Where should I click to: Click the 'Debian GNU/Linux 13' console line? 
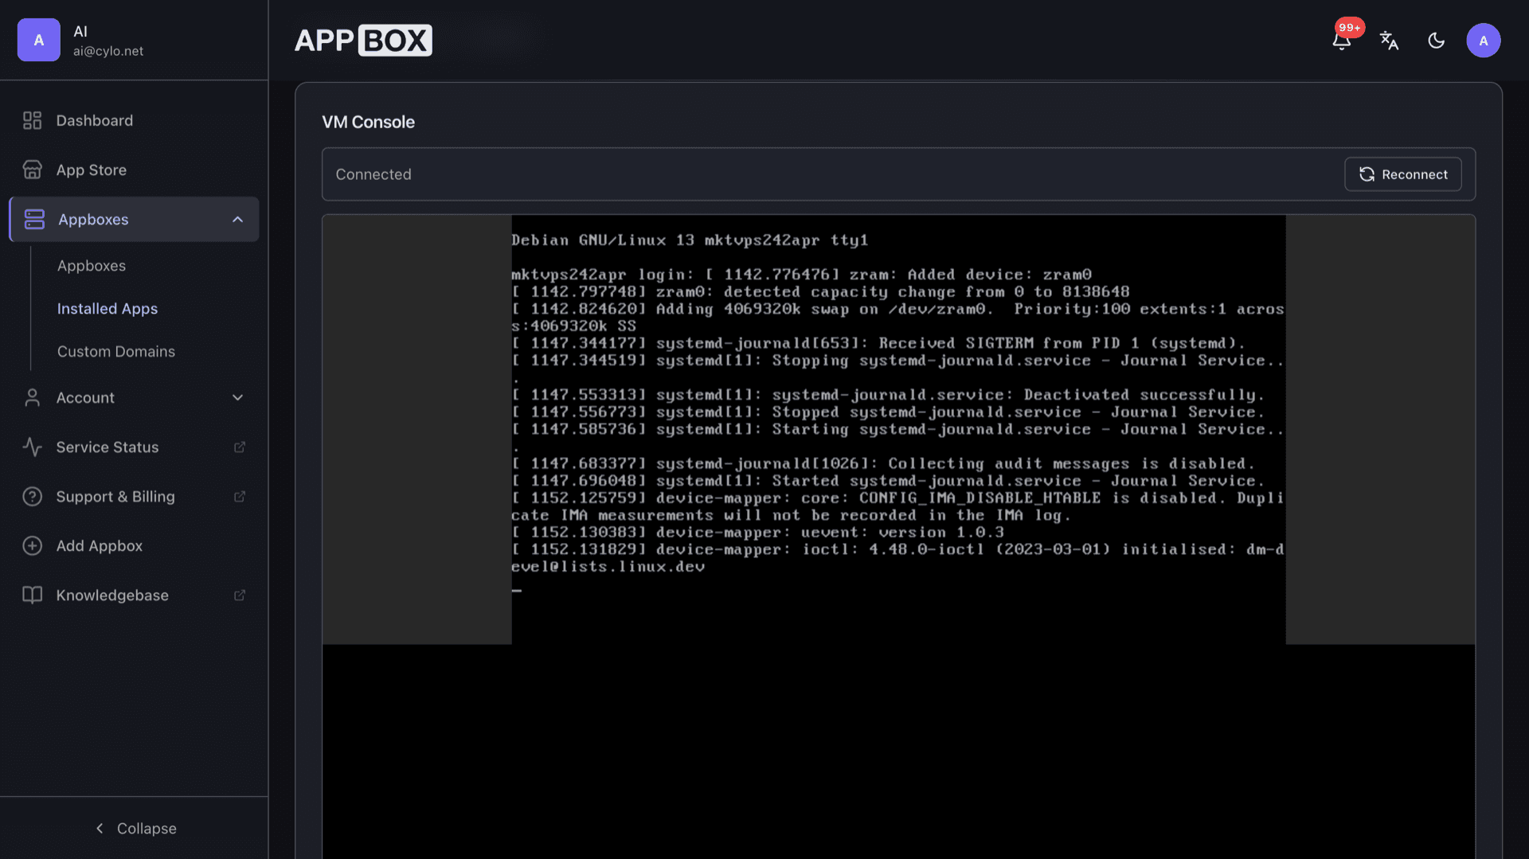[690, 240]
